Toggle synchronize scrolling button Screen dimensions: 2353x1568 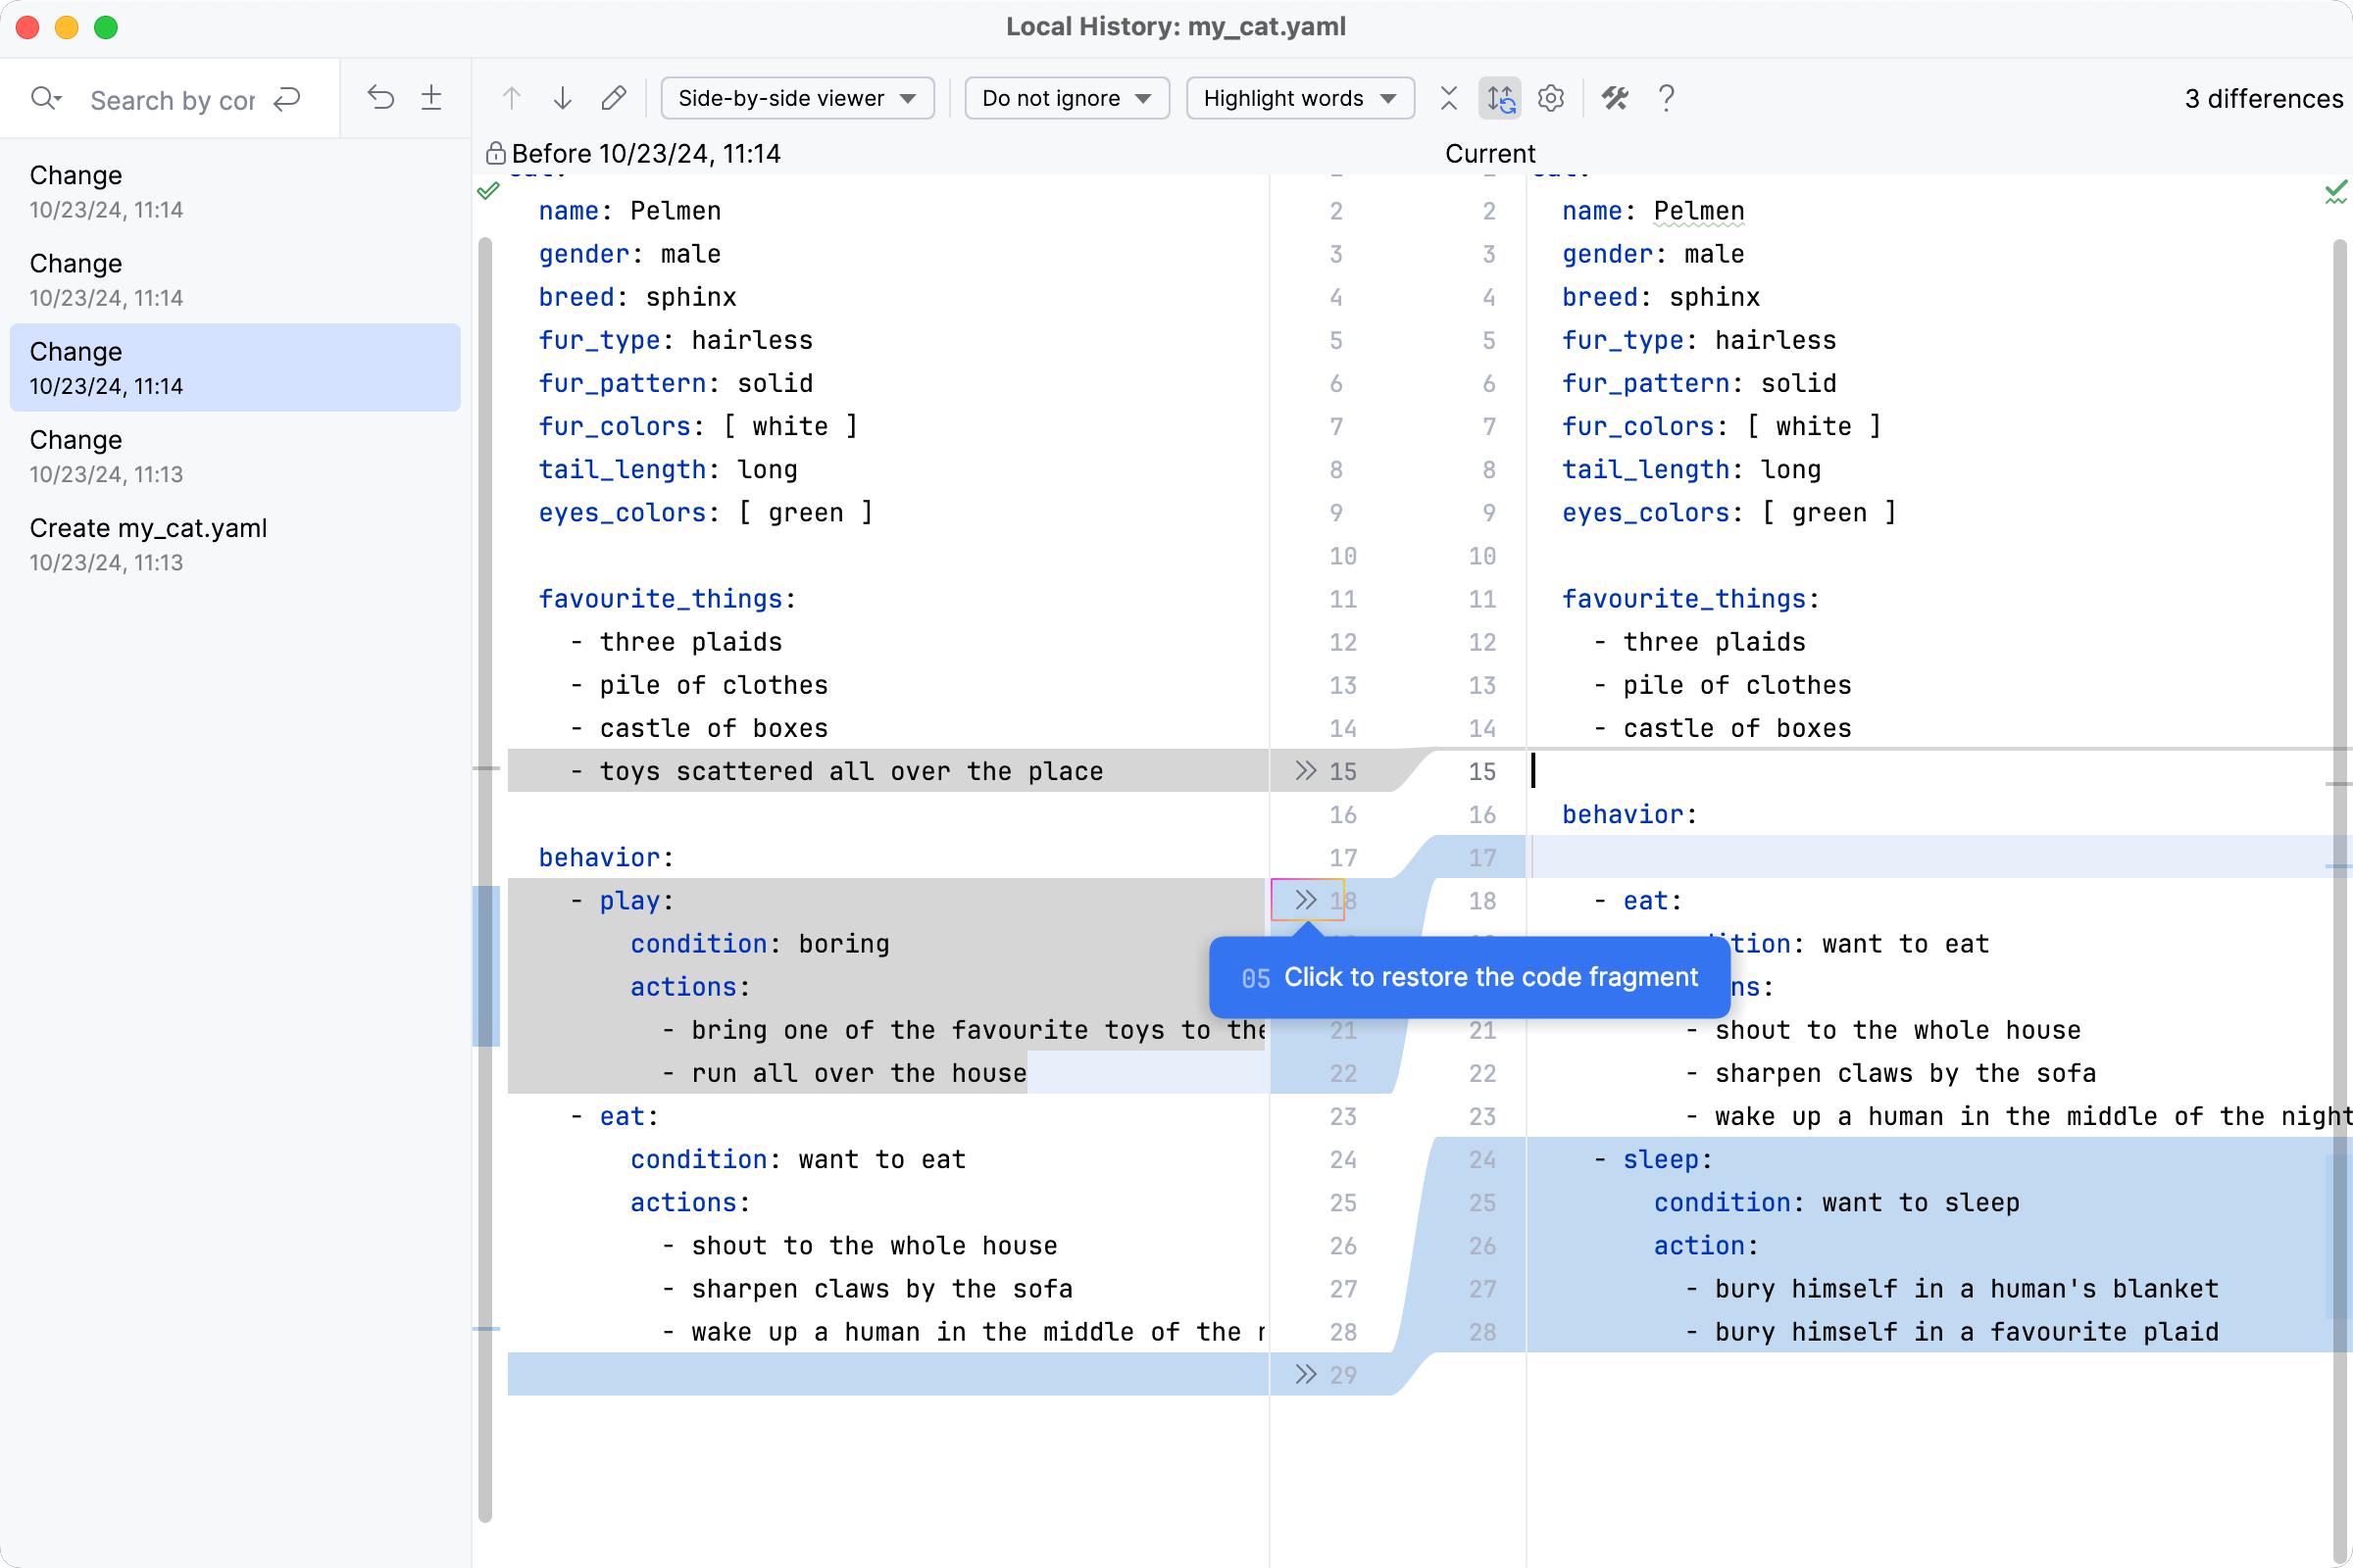point(1500,98)
